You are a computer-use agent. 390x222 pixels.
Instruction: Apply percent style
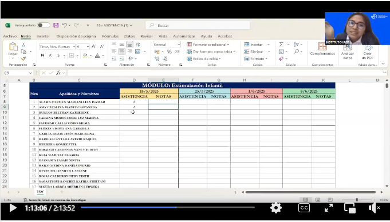coord(170,51)
